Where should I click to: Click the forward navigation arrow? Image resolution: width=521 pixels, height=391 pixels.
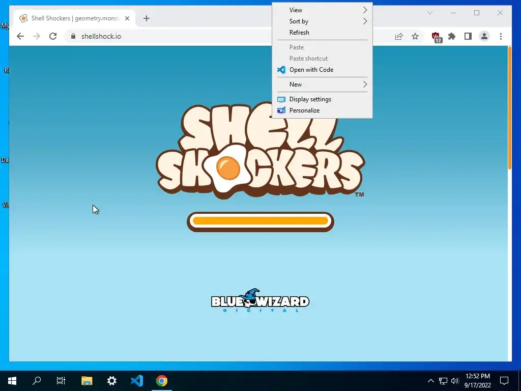click(x=37, y=36)
